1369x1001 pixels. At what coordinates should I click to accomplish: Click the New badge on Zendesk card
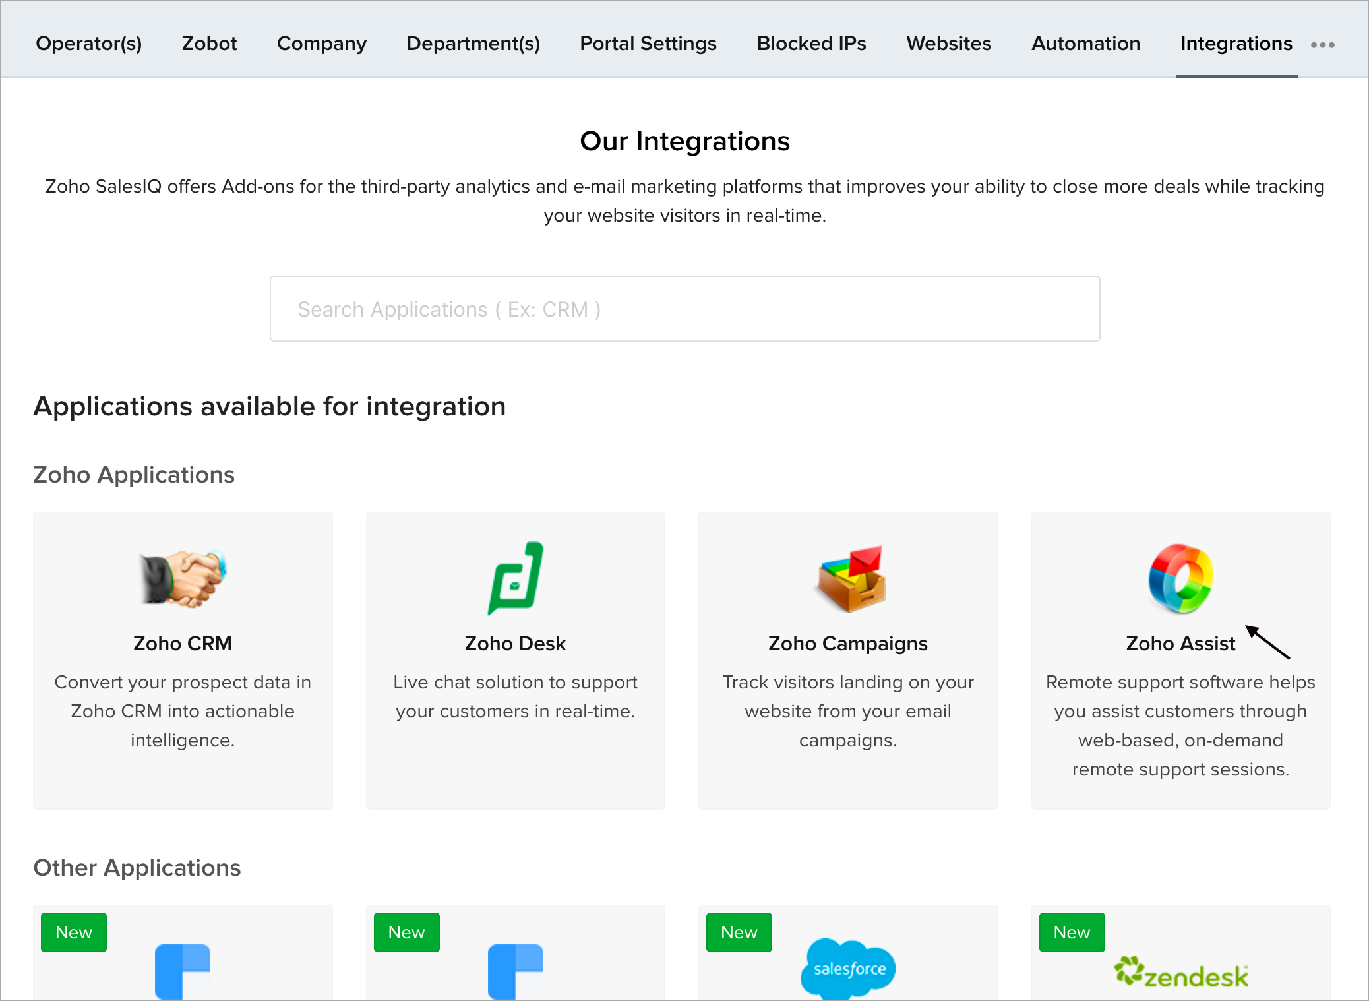pos(1072,932)
